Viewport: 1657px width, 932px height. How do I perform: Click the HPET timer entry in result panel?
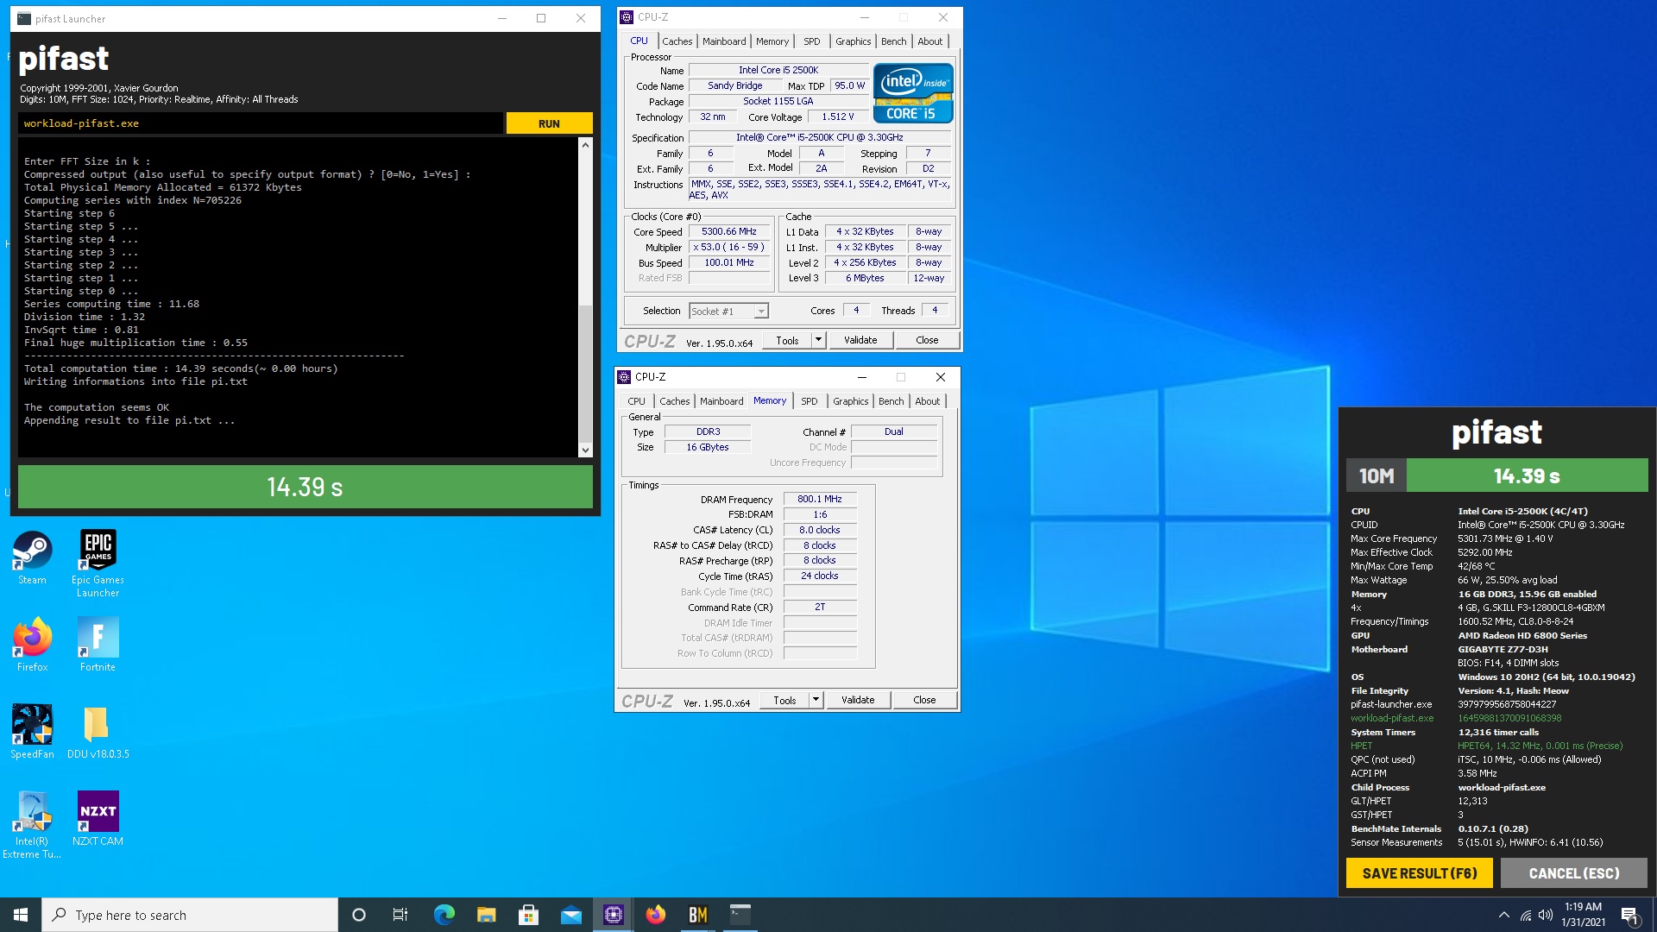point(1486,746)
